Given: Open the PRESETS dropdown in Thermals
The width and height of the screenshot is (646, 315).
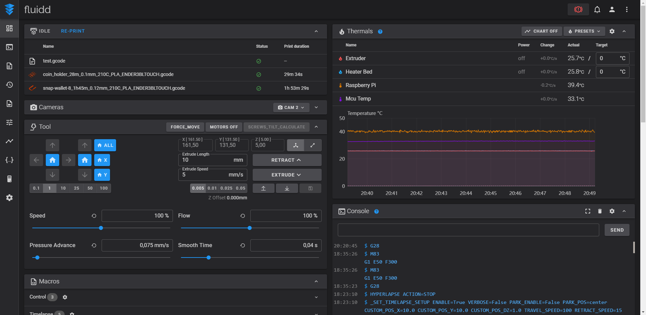Looking at the screenshot, I should coord(584,31).
